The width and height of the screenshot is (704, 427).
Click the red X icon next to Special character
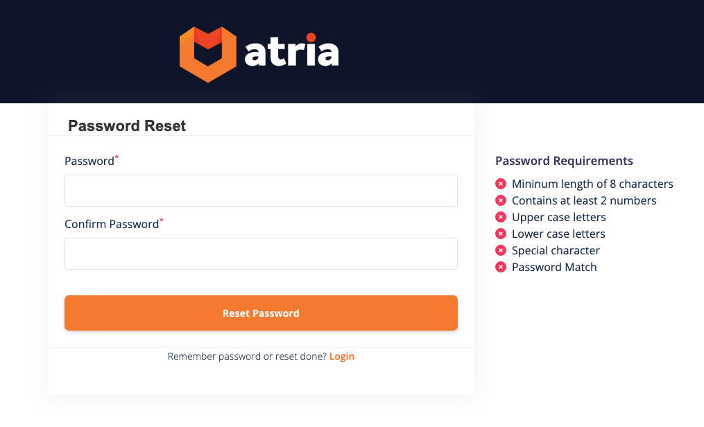tap(501, 250)
